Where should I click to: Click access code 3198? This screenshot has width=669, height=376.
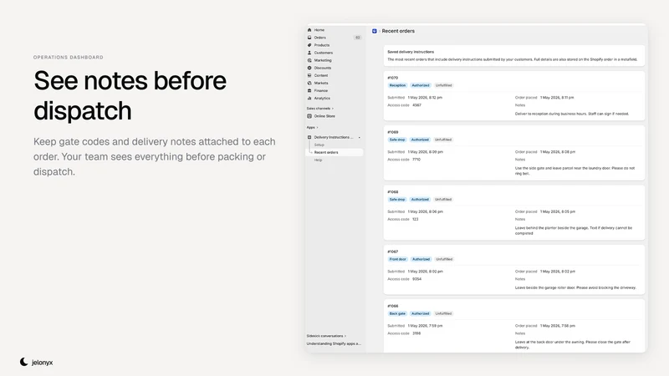click(416, 333)
